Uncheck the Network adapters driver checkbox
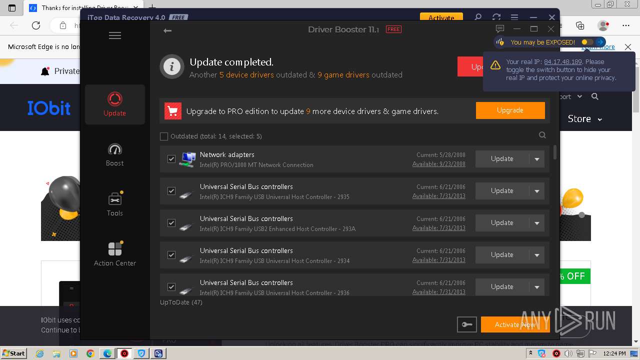The image size is (640, 360). pyautogui.click(x=171, y=159)
